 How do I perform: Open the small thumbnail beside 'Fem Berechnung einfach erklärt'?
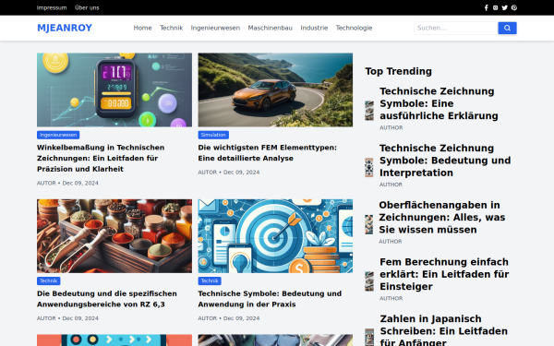[369, 281]
